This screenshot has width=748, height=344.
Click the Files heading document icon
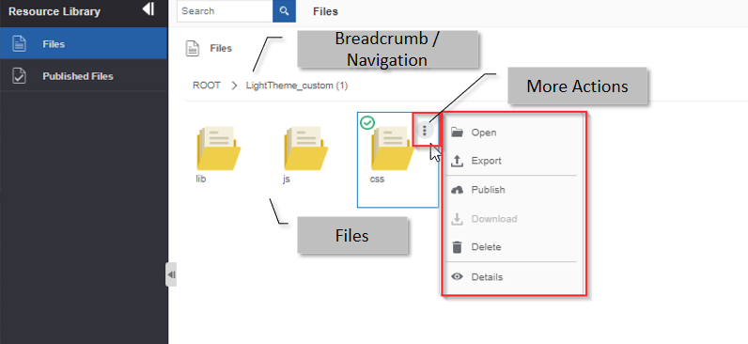[x=193, y=48]
